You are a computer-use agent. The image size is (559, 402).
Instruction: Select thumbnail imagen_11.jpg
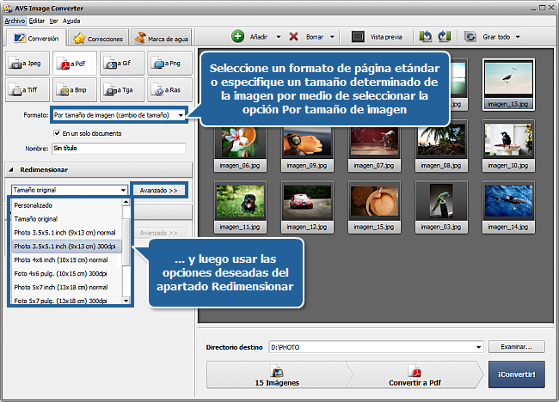tap(240, 208)
